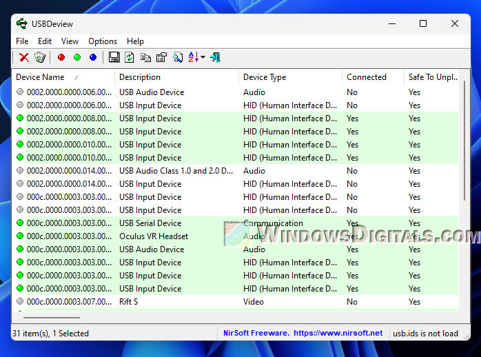This screenshot has width=481, height=357.
Task: Open the Options menu
Action: [x=103, y=41]
